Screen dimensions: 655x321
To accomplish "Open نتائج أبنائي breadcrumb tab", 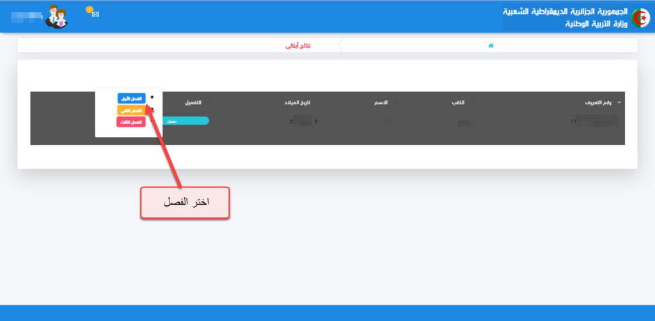I will pos(298,45).
